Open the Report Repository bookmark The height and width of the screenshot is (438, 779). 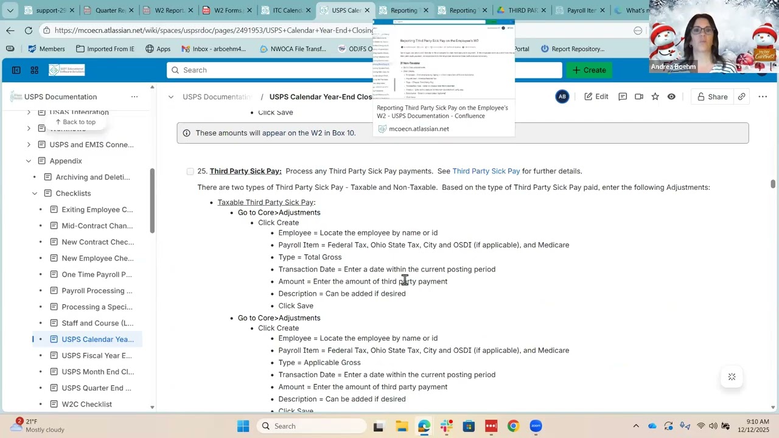coord(572,49)
